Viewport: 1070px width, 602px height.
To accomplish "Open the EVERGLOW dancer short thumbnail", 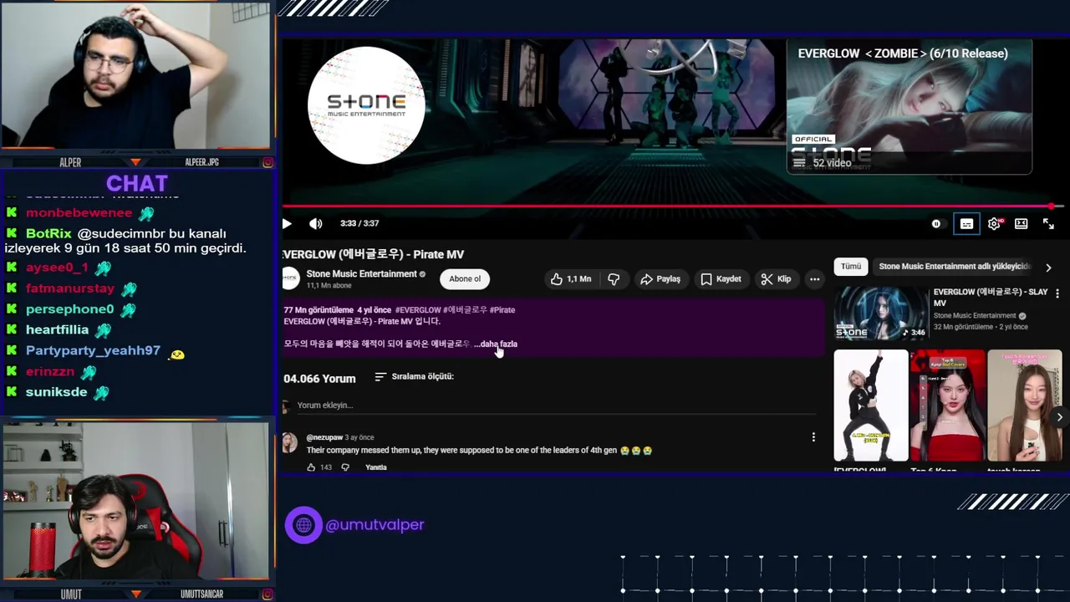I will pyautogui.click(x=871, y=406).
